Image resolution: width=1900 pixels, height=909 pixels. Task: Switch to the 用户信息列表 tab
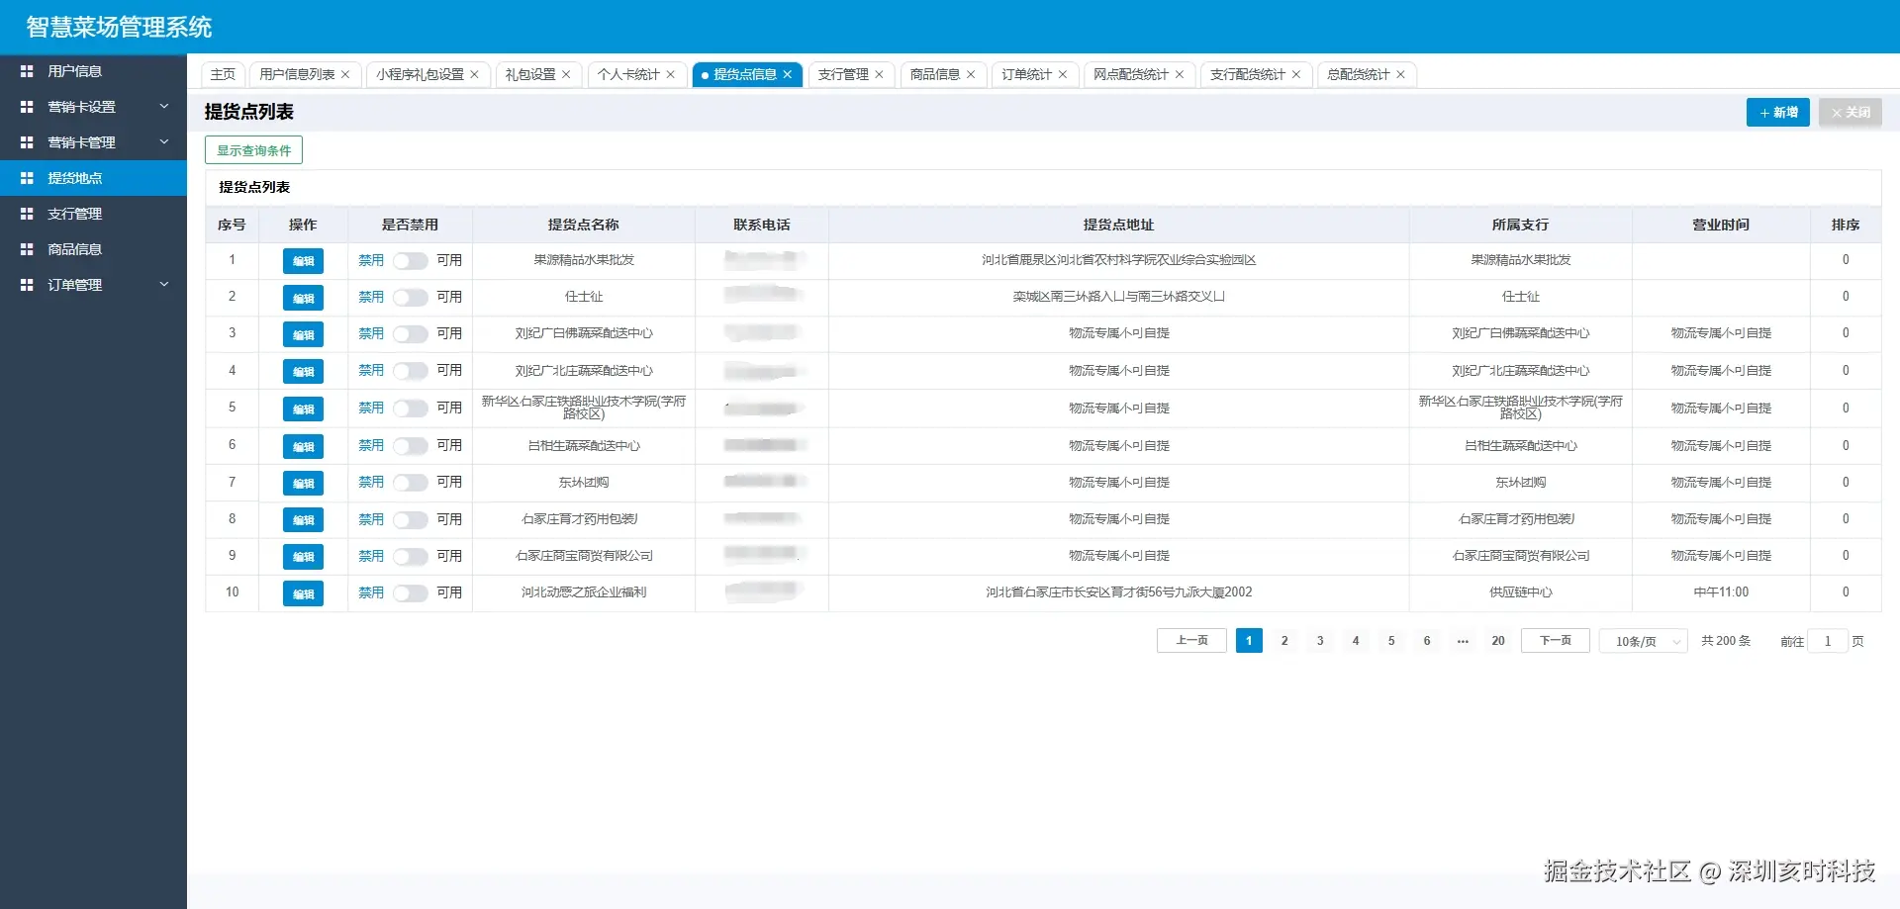[297, 74]
